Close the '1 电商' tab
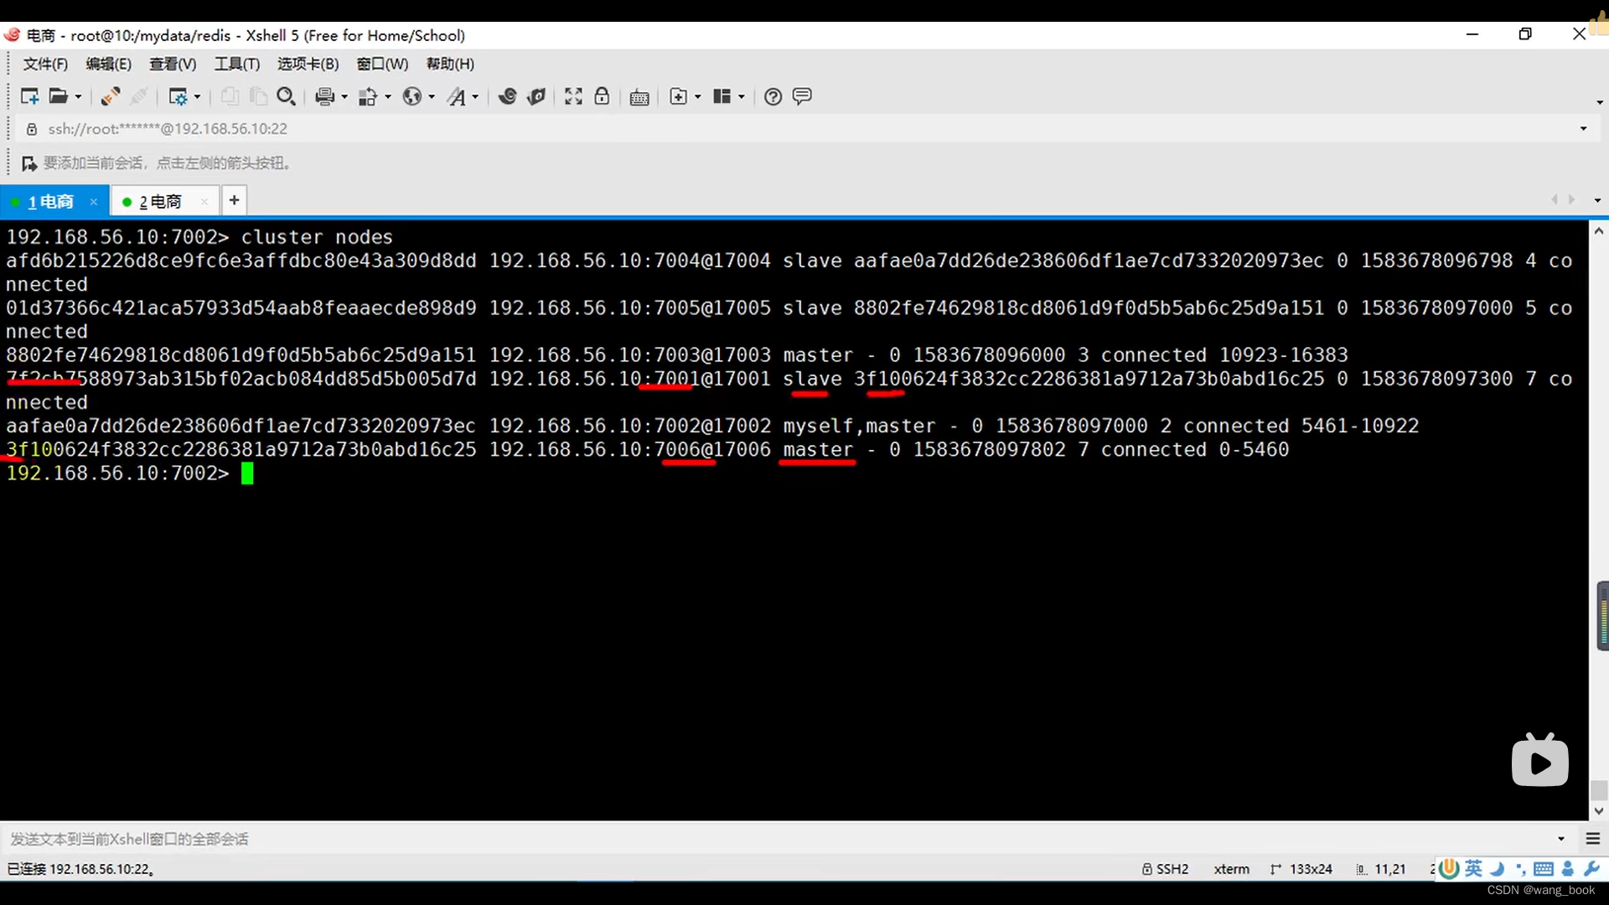The image size is (1609, 905). (x=94, y=201)
